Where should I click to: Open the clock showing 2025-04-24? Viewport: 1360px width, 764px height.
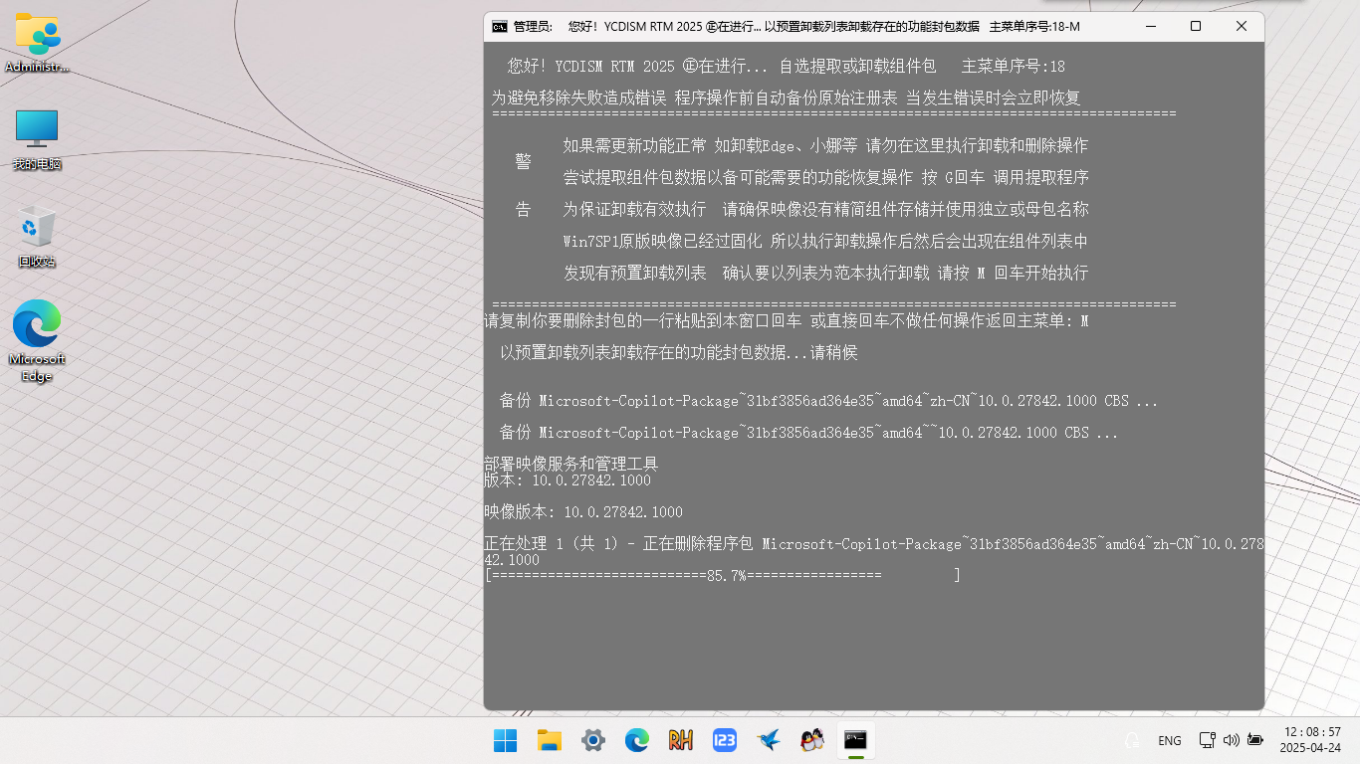pos(1311,740)
